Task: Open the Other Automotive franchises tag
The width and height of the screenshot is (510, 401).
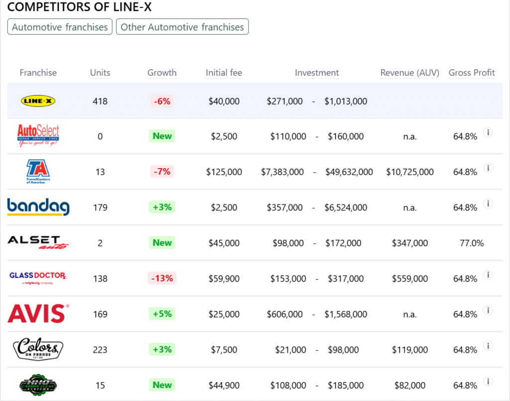Action: (182, 27)
